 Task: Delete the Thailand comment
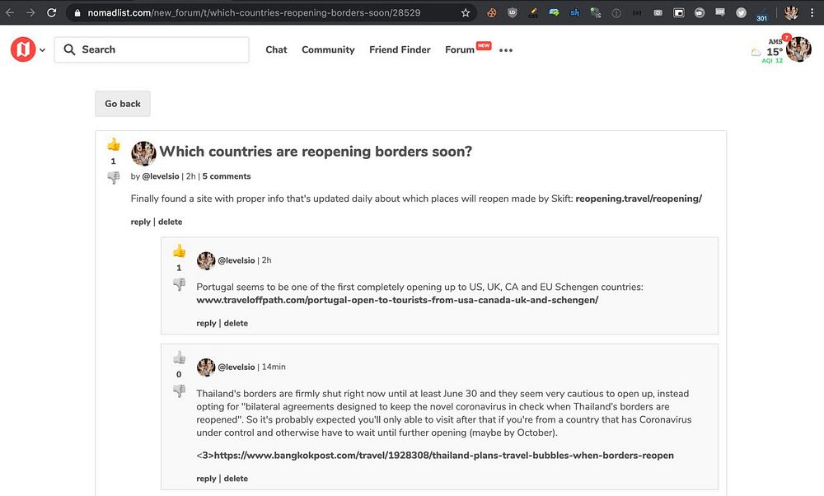pyautogui.click(x=236, y=479)
